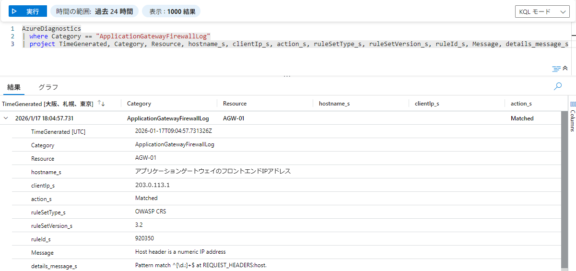This screenshot has height=271, width=576.
Task: Click the Resource column header
Action: pos(235,104)
